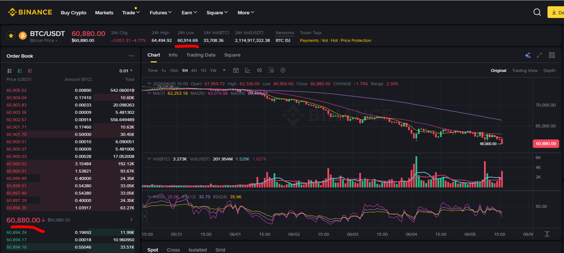564x253 pixels.
Task: Switch to the Trading Data tab
Action: pos(201,55)
